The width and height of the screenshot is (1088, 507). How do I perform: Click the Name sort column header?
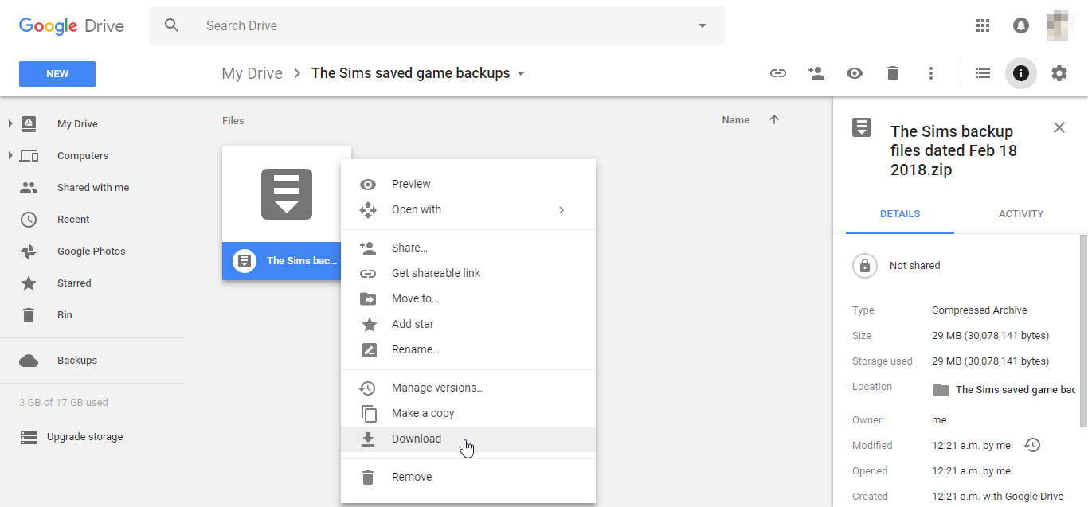(x=735, y=120)
